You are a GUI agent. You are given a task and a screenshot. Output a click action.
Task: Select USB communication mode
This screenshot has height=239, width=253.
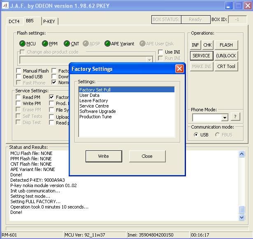(196, 135)
